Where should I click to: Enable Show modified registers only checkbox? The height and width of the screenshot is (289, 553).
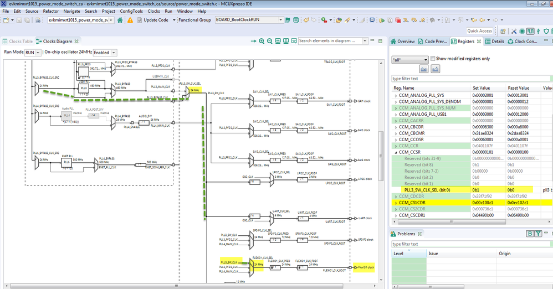[432, 59]
